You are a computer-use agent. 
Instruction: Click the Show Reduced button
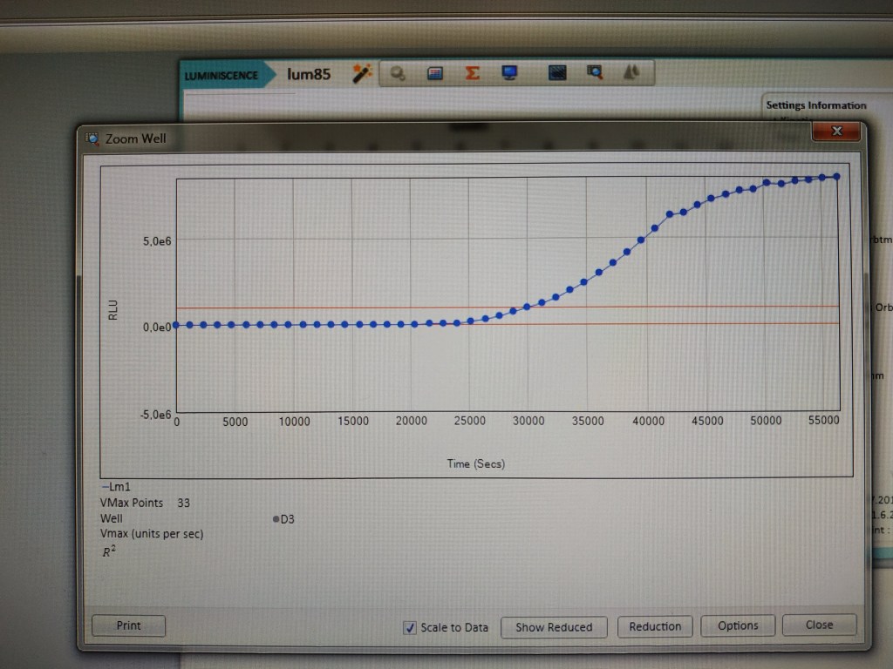click(x=553, y=626)
